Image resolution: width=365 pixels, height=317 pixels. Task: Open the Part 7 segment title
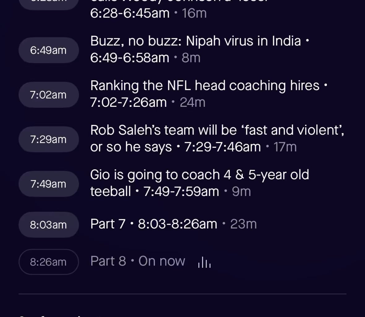[108, 224]
